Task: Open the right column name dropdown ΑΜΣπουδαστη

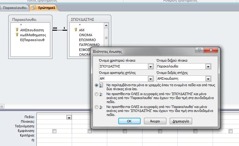Action: tap(208, 79)
